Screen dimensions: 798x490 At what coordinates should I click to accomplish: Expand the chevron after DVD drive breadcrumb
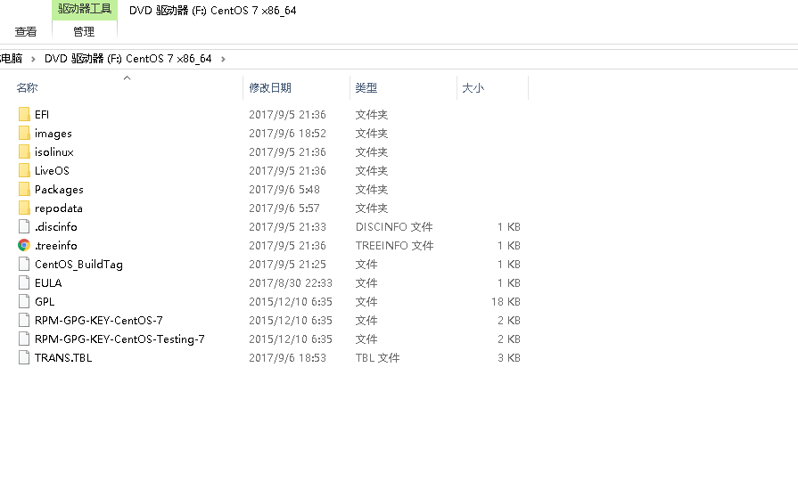tap(223, 59)
